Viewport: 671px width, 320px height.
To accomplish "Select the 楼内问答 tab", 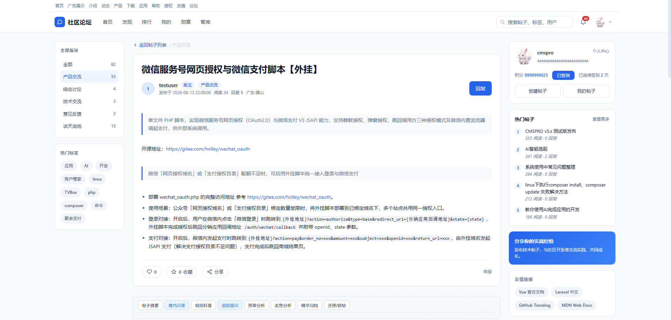I will coord(177,306).
